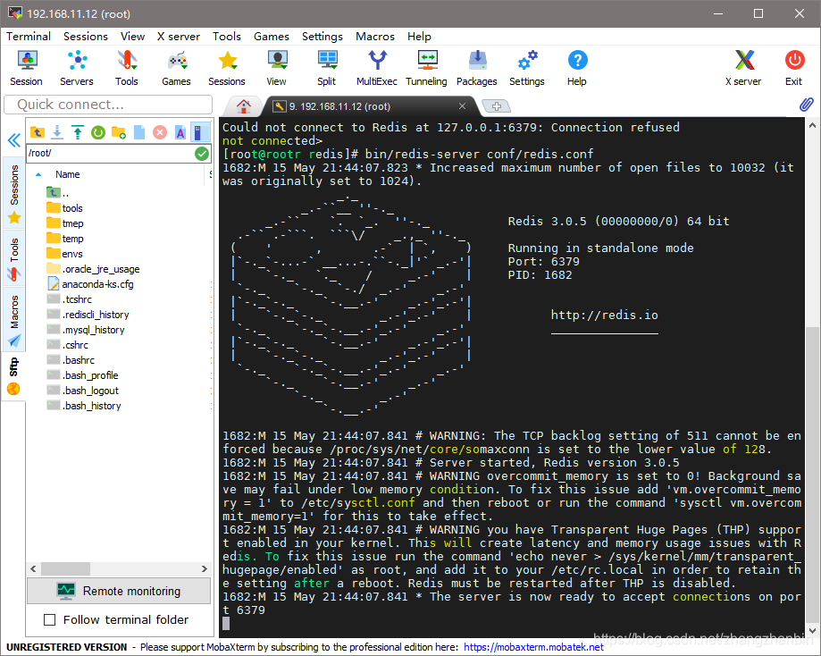
Task: Select the tmep folder
Action: [x=65, y=223]
